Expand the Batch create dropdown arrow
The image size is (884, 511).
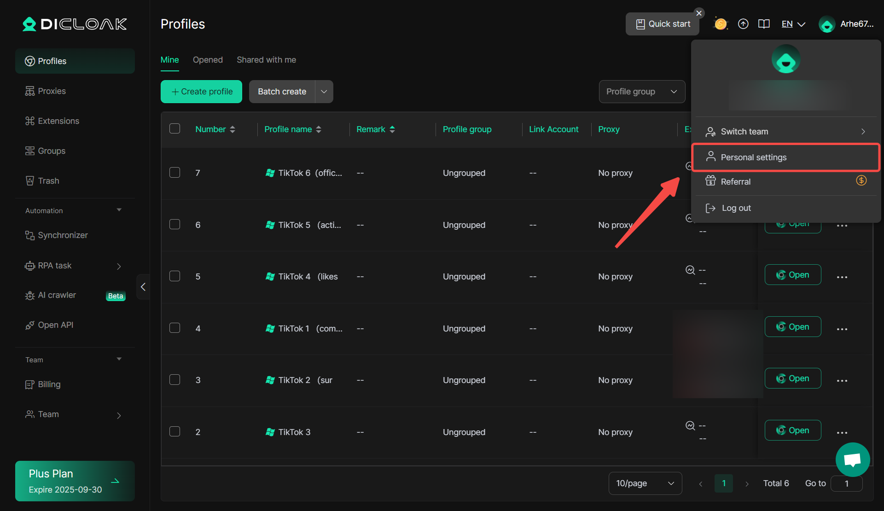(324, 92)
